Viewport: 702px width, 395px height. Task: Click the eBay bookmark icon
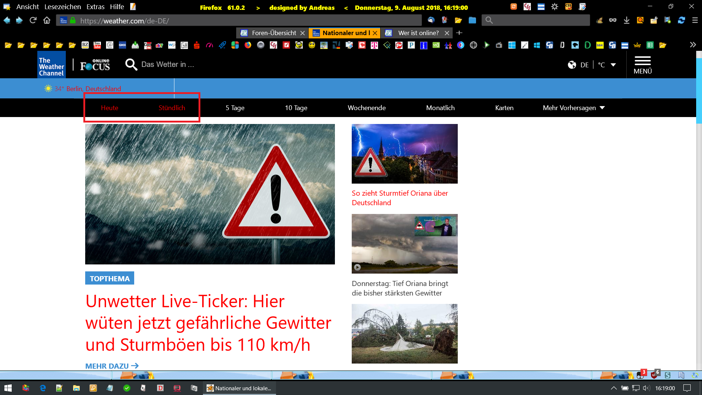[159, 45]
